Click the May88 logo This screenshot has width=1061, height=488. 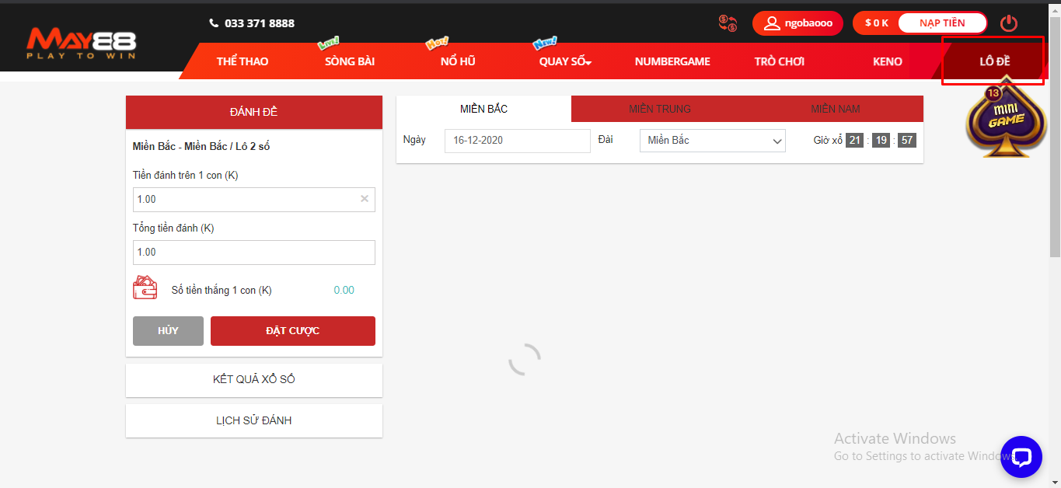(x=81, y=44)
